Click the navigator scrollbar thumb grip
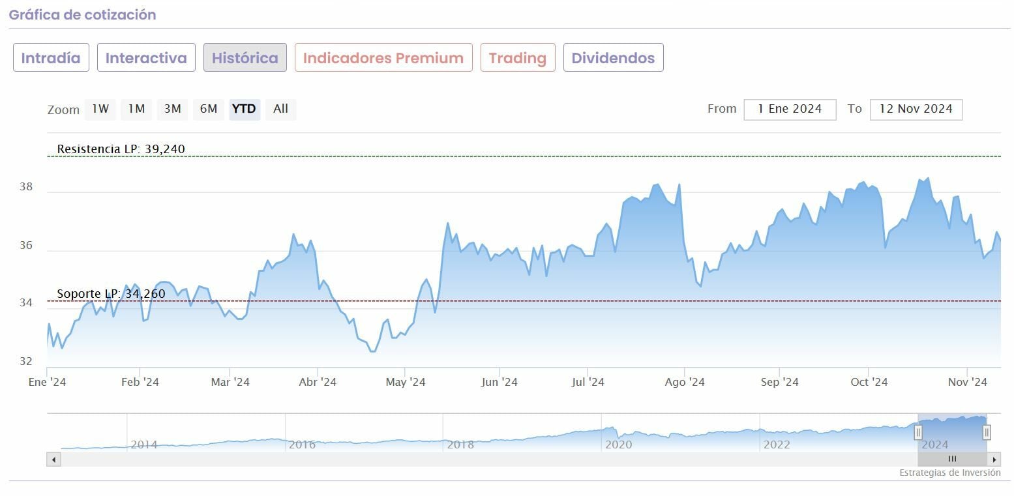 click(x=952, y=460)
